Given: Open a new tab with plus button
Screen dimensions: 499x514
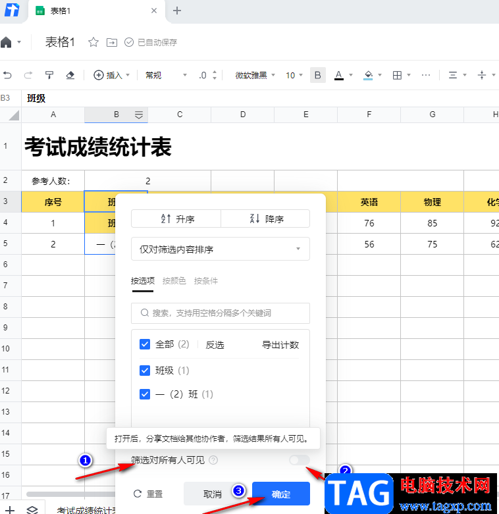Looking at the screenshot, I should pos(177,11).
